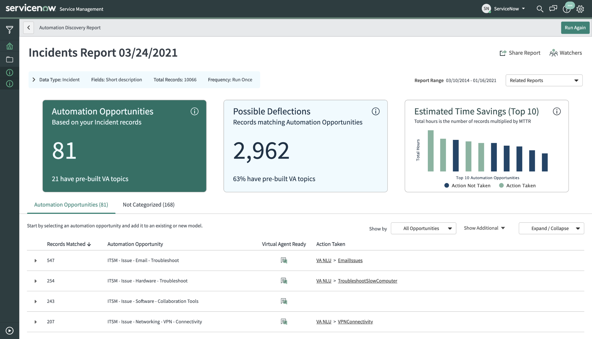Viewport: 592px width, 339px height.
Task: Open the Watchers list
Action: tap(553, 53)
